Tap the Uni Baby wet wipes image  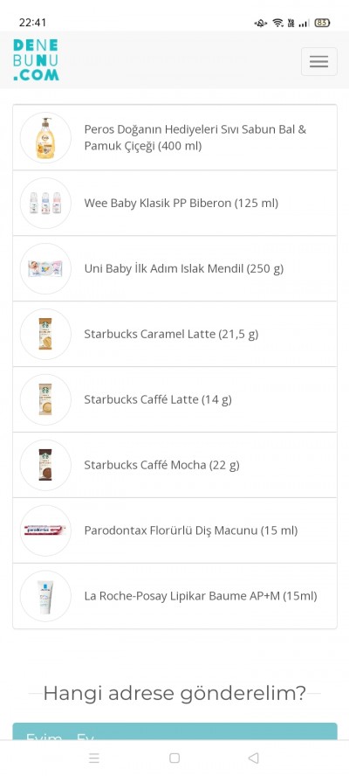click(45, 269)
